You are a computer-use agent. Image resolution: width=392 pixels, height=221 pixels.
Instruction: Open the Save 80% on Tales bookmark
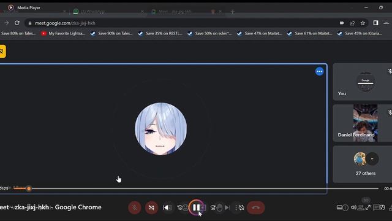tap(18, 33)
